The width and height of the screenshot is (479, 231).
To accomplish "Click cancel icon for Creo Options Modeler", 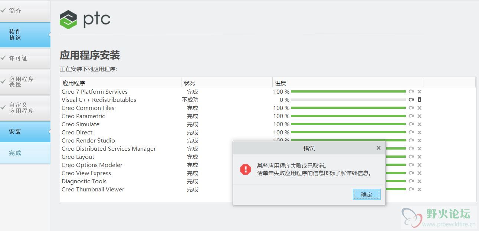I will [x=419, y=165].
